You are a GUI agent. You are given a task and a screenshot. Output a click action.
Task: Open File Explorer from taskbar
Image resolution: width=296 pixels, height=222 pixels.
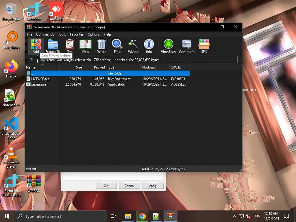coord(128,216)
